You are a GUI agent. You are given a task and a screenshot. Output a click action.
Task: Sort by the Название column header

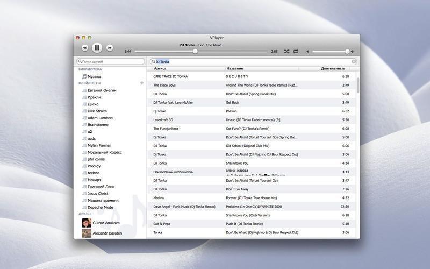coord(234,68)
